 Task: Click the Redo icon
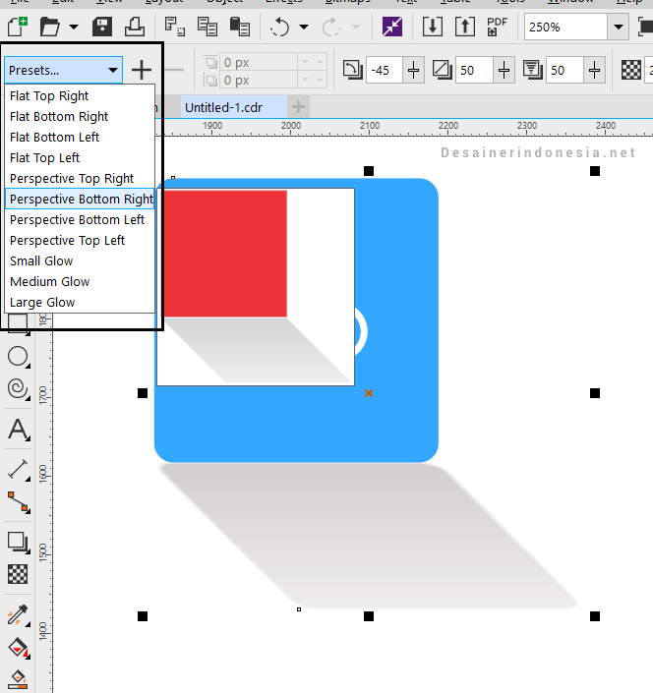tap(331, 27)
